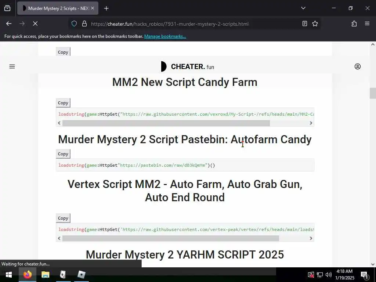Select the pastebin.com/raw loadstring code text
The height and width of the screenshot is (282, 376).
(x=137, y=165)
